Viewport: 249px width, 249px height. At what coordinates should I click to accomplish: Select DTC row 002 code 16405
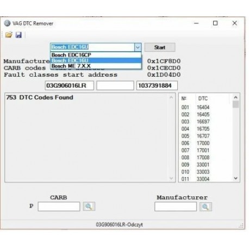(206, 115)
